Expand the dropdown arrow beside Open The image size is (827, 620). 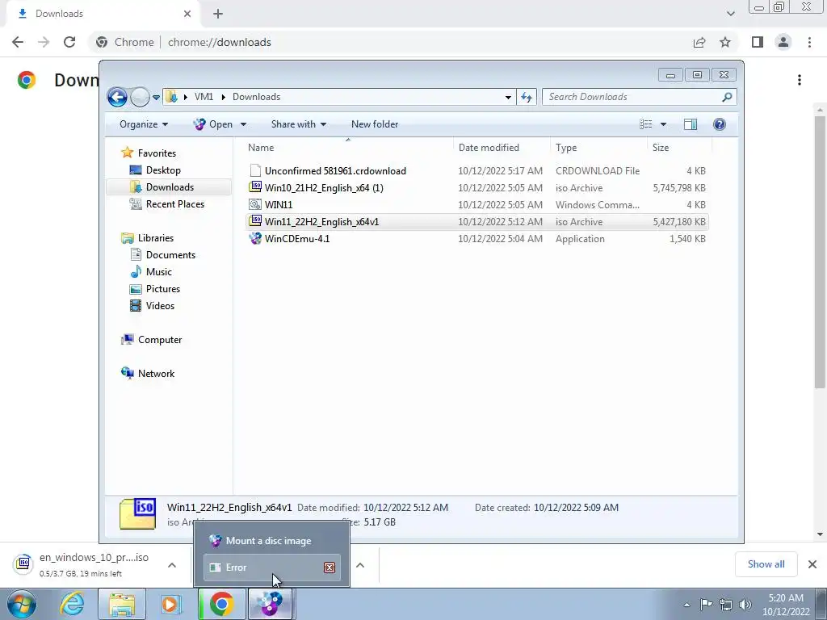[x=243, y=125]
